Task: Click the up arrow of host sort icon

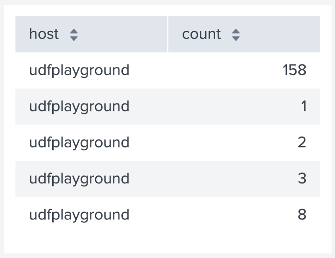Action: coord(74,31)
